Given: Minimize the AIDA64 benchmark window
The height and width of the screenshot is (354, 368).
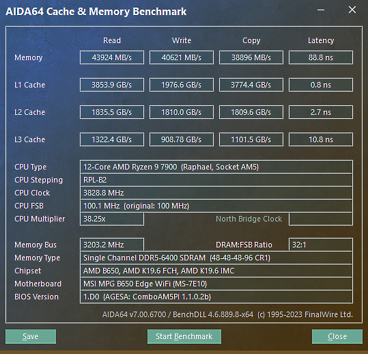Looking at the screenshot, I should tap(321, 10).
